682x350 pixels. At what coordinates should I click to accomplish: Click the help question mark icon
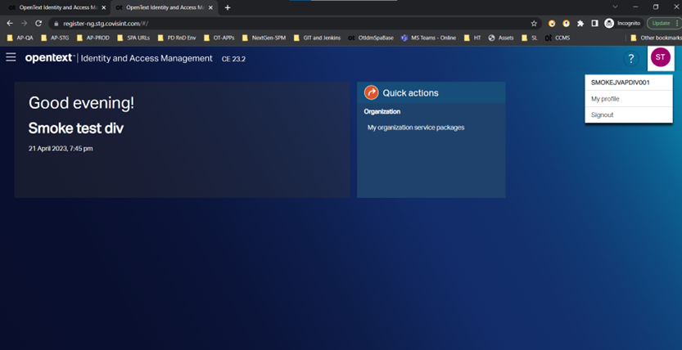point(630,59)
